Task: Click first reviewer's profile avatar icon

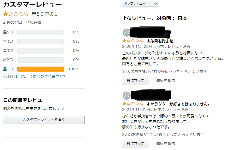Action: pos(126,33)
